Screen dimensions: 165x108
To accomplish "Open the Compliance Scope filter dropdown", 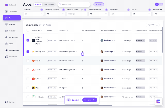I will [98, 14].
